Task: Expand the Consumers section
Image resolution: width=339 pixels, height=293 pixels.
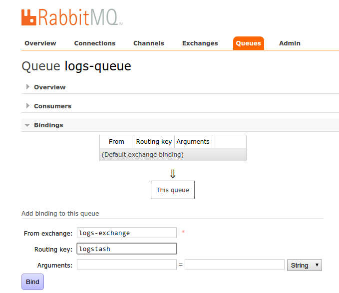Action: [52, 106]
